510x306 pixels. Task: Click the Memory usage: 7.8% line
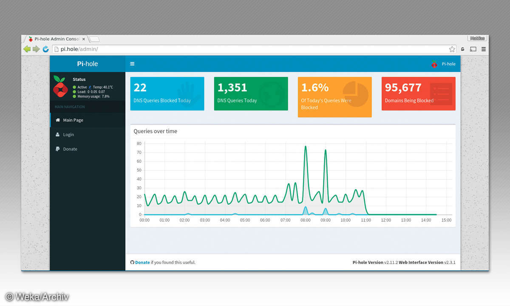click(91, 96)
